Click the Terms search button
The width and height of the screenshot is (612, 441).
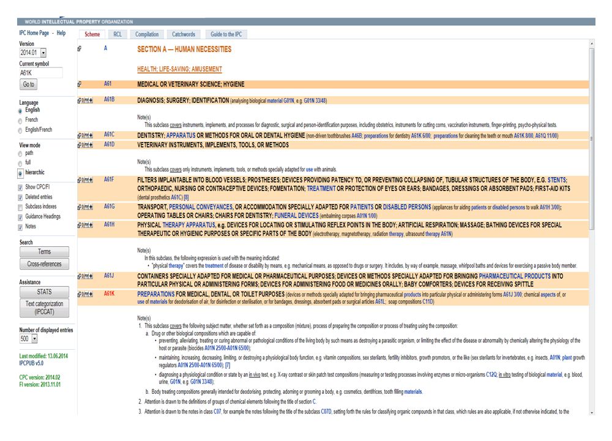pos(44,252)
